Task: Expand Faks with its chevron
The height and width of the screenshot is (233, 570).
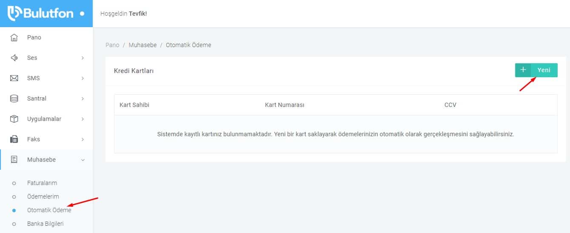Action: coord(83,139)
